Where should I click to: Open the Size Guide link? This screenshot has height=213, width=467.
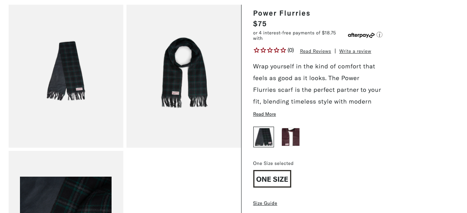265,203
